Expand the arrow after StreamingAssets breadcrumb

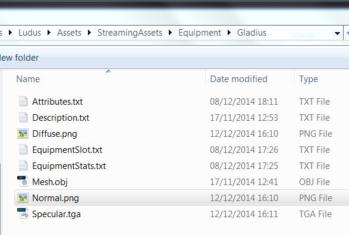point(170,33)
